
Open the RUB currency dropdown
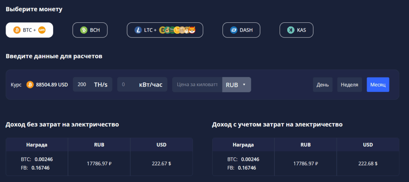(236, 85)
